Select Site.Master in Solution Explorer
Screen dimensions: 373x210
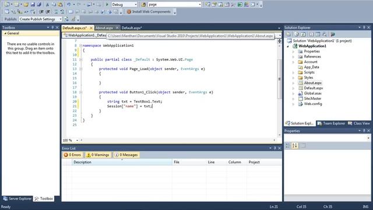[312, 99]
